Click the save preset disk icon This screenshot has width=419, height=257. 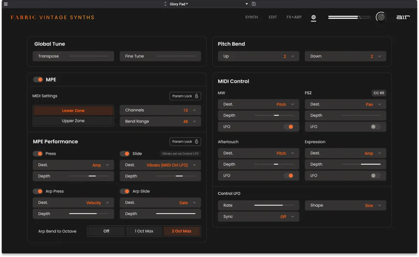click(x=254, y=4)
